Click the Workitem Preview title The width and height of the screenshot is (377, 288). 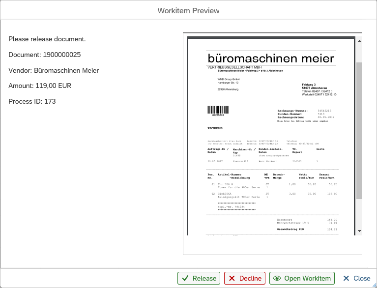188,11
